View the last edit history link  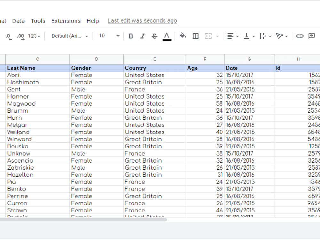click(142, 20)
